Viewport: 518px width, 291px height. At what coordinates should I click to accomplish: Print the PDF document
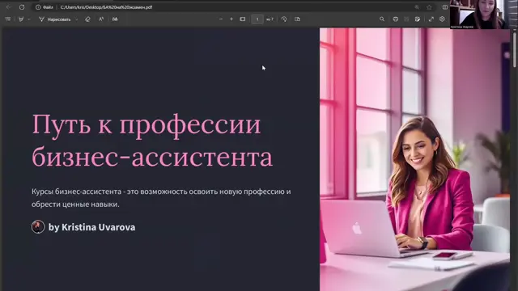coord(396,19)
